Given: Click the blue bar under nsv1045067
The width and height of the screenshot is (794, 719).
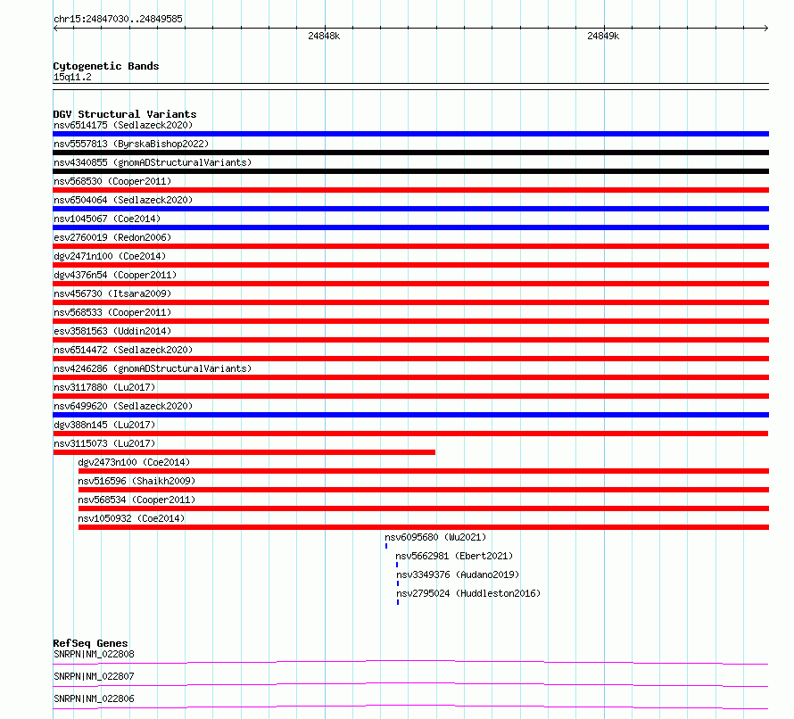Looking at the screenshot, I should click(x=410, y=227).
